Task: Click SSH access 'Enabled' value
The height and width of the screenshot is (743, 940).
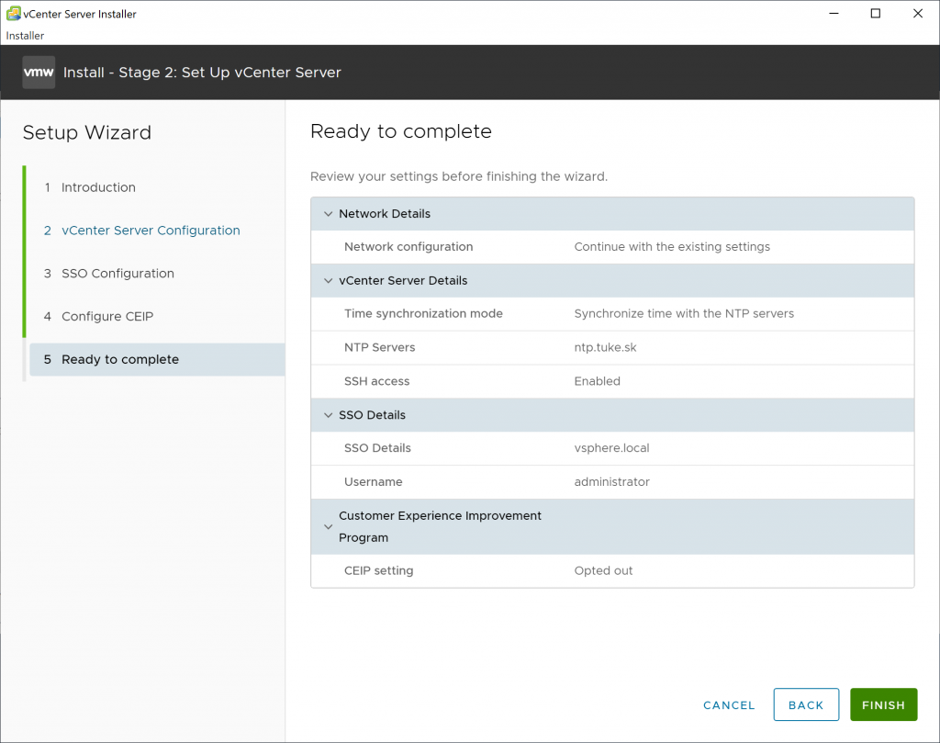Action: point(597,381)
